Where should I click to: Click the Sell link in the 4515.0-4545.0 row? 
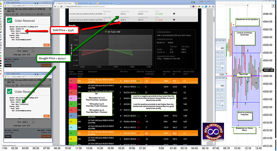coord(138,127)
